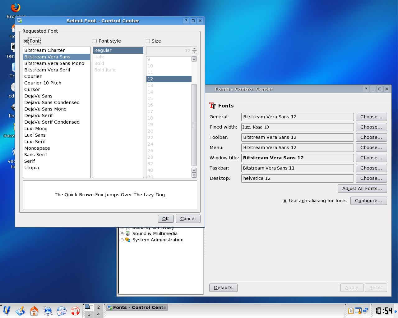398x318 pixels.
Task: Decrease font size with spinbox down arrow
Action: pos(194,52)
